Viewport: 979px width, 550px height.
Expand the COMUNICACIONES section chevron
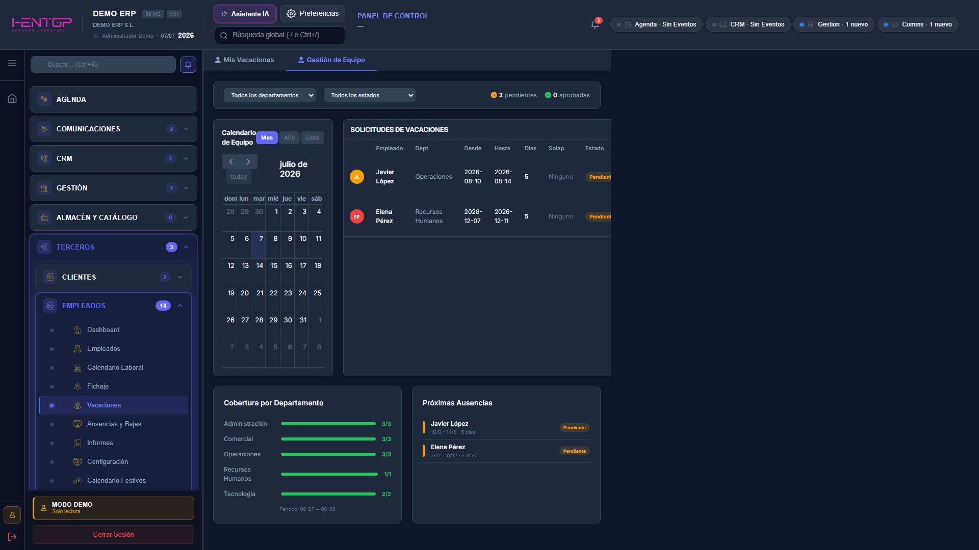[x=186, y=129]
